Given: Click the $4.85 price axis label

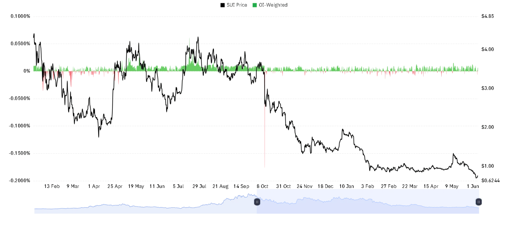Looking at the screenshot, I should tap(488, 16).
